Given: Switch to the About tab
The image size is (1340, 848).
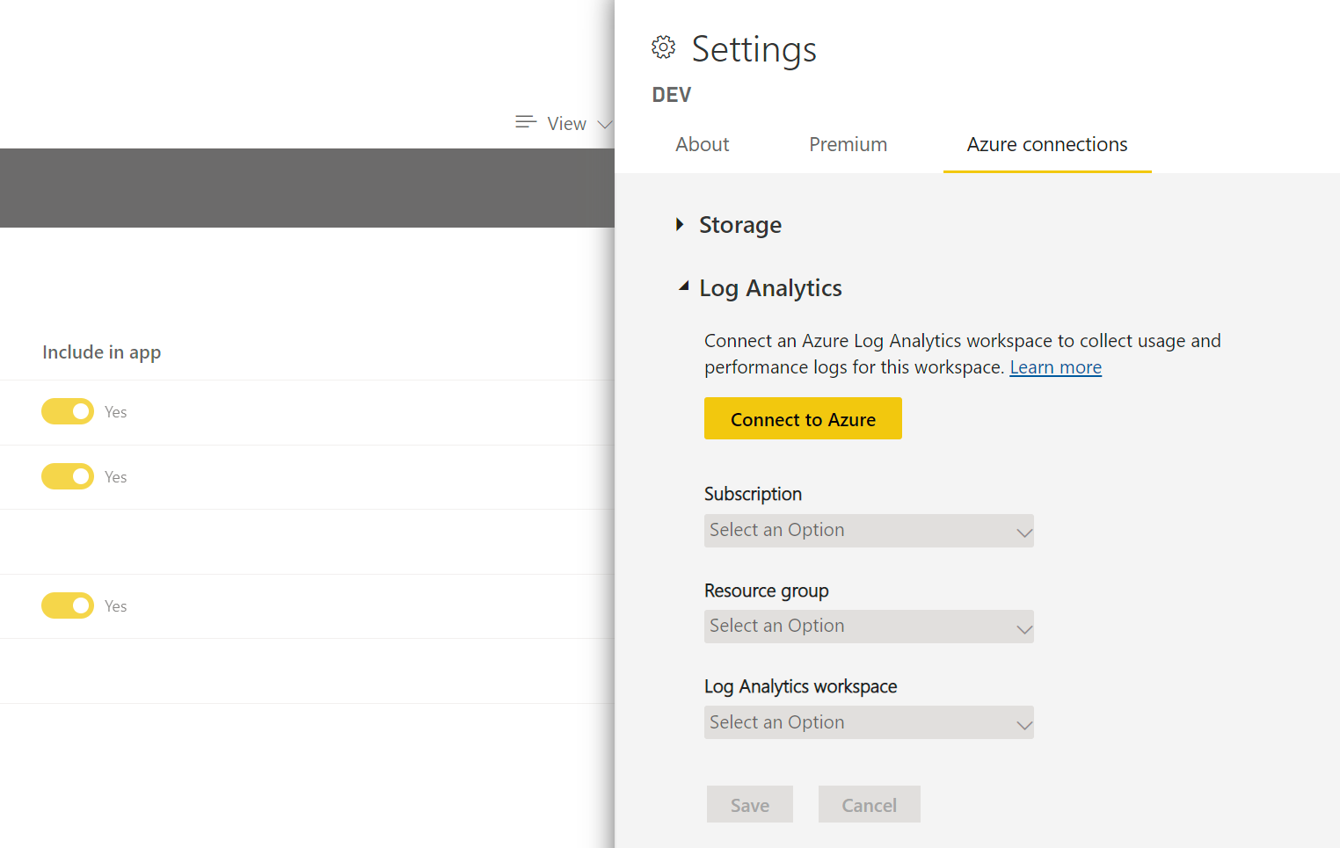Looking at the screenshot, I should tap(702, 144).
